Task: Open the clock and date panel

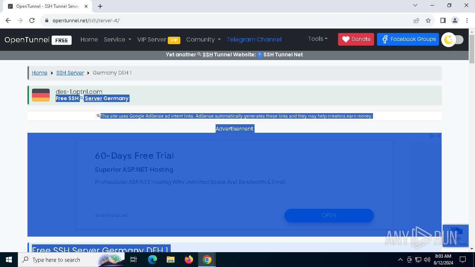Action: (443, 260)
